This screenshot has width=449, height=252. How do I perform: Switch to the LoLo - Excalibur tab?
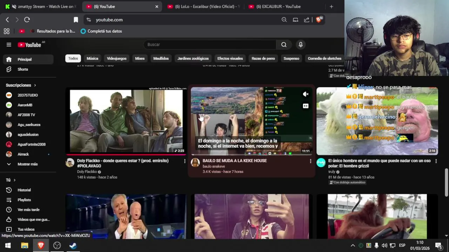(204, 6)
